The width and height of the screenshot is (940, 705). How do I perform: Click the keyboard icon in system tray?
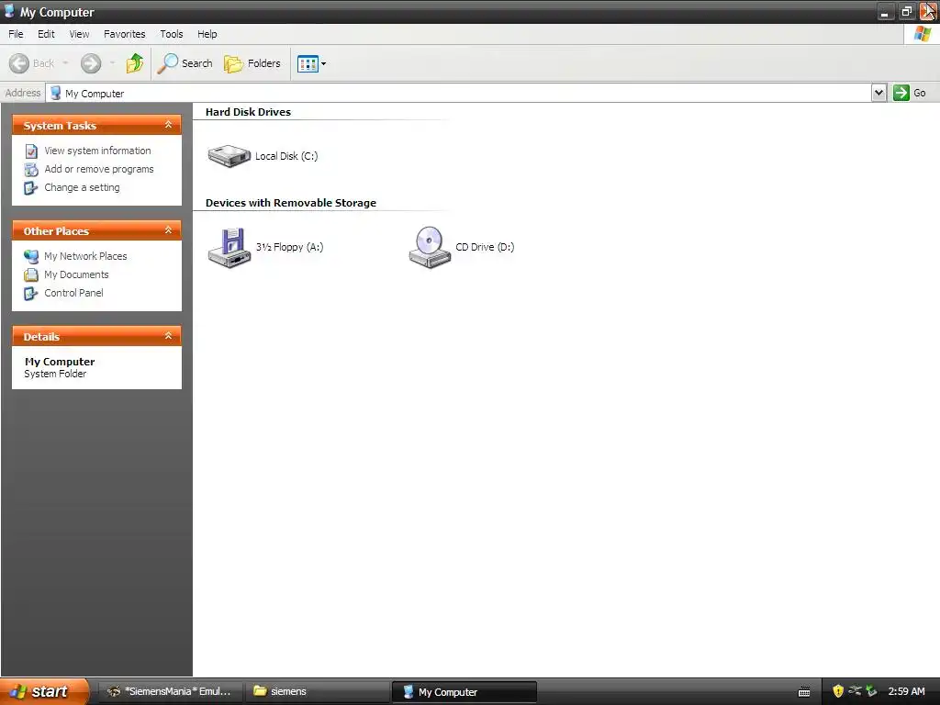[804, 692]
